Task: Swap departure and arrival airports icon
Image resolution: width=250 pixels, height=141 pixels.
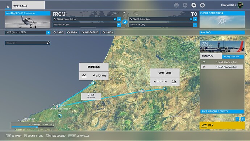Action: pos(125,22)
